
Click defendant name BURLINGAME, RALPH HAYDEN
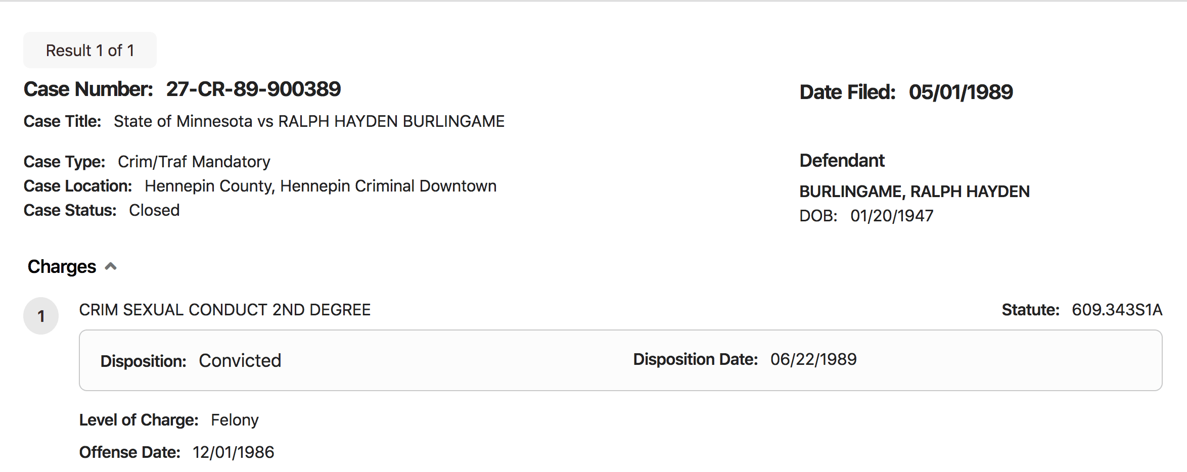coord(914,192)
